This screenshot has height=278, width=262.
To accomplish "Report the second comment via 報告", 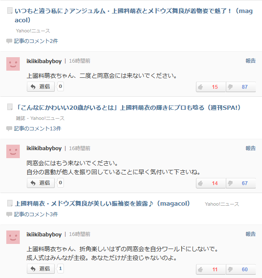I will pyautogui.click(x=250, y=148).
